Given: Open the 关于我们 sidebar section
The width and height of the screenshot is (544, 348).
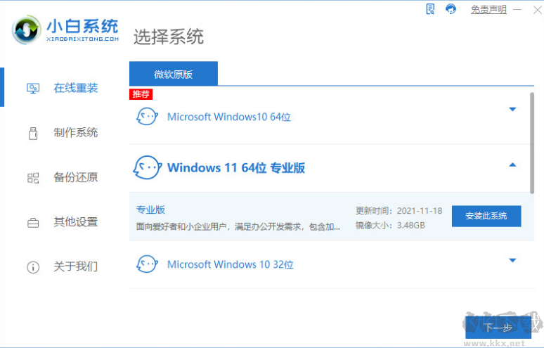Looking at the screenshot, I should click(x=75, y=266).
